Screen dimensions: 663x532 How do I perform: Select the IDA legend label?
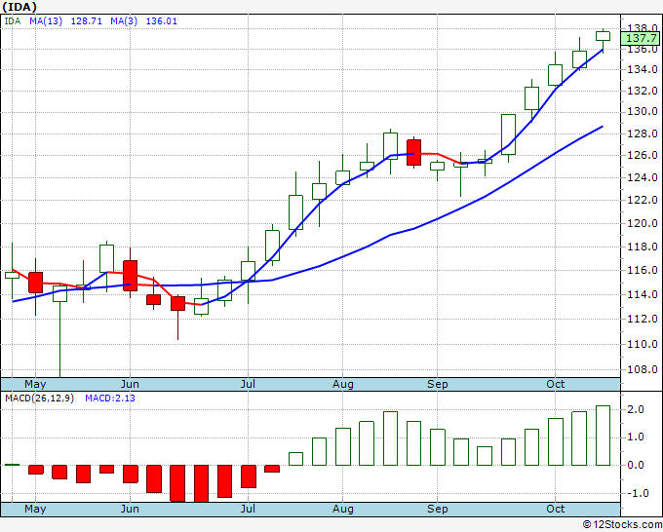13,21
